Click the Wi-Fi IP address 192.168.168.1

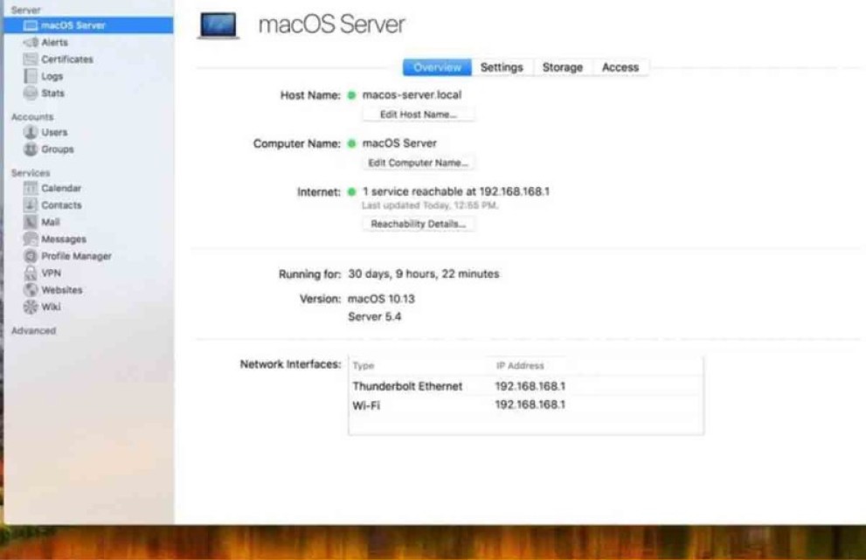click(x=530, y=404)
